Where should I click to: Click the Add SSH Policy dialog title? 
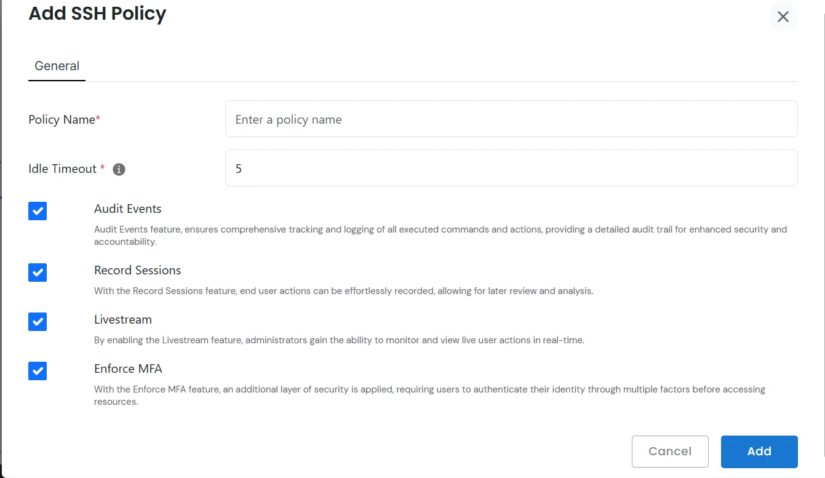(97, 14)
